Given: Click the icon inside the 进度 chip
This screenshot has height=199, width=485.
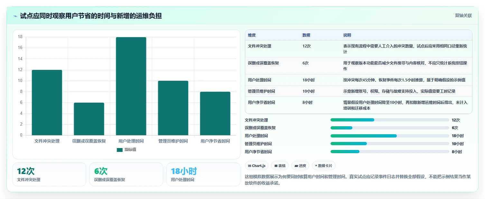Looking at the screenshot, I should click(296, 166).
